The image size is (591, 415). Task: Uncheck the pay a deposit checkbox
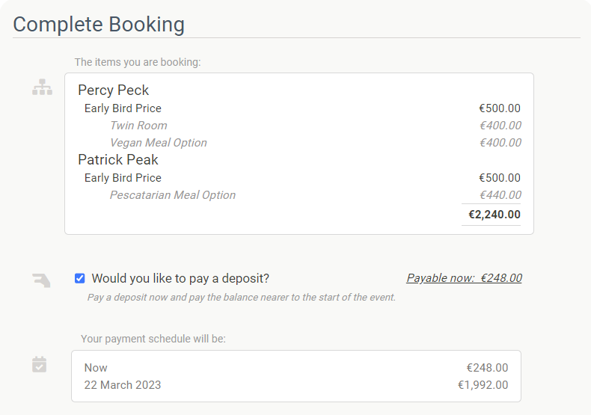pos(79,278)
